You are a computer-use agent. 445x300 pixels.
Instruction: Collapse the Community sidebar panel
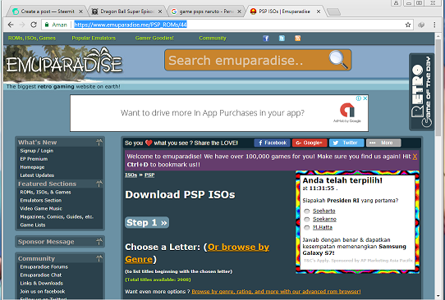point(99,258)
